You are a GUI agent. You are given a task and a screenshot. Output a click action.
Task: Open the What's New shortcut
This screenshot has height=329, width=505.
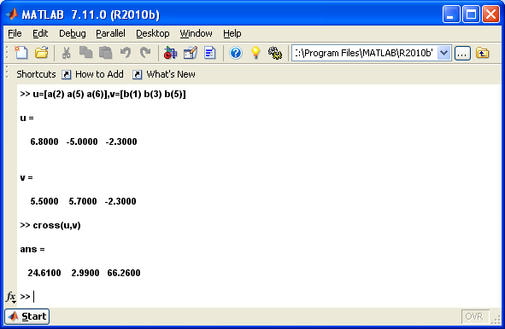(164, 74)
